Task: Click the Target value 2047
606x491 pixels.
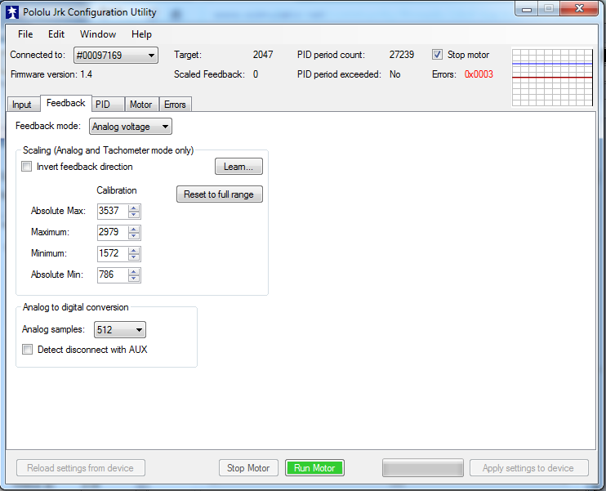Action: point(263,55)
